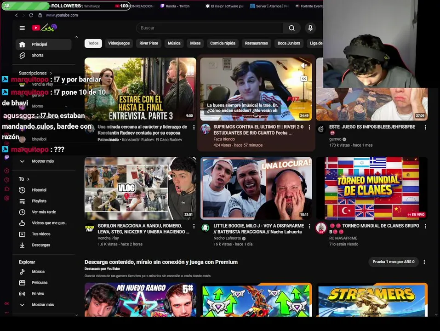
Task: Click Facu Iriondo channel avatar
Action: coord(206,129)
